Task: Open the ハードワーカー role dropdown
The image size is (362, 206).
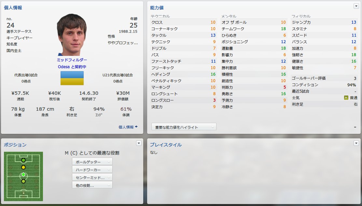Action: click(92, 170)
